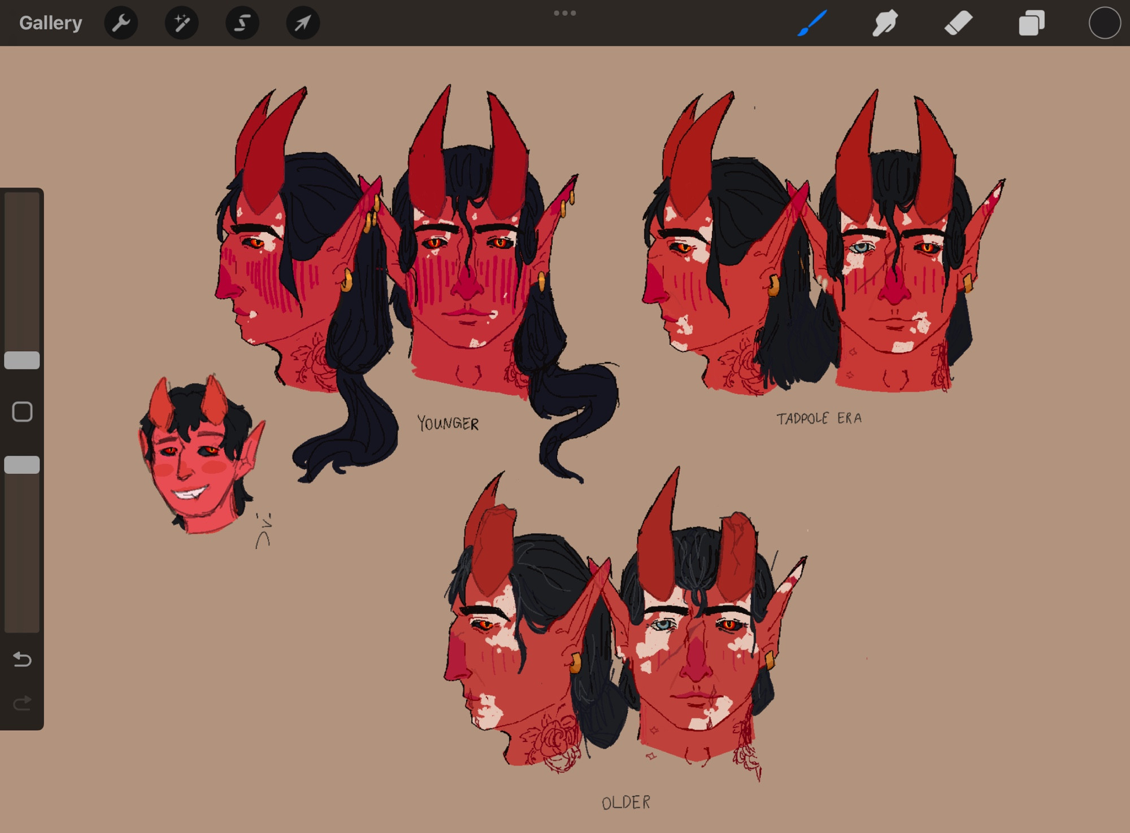Return to the Gallery
Screen dimensions: 1130x833
tap(50, 23)
